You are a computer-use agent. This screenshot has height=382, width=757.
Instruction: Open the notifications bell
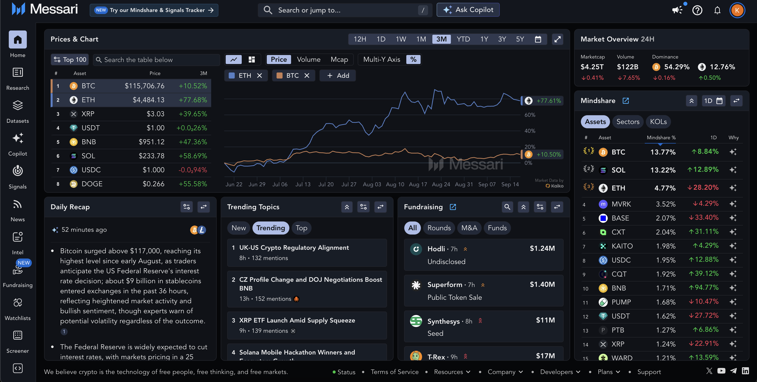(717, 10)
